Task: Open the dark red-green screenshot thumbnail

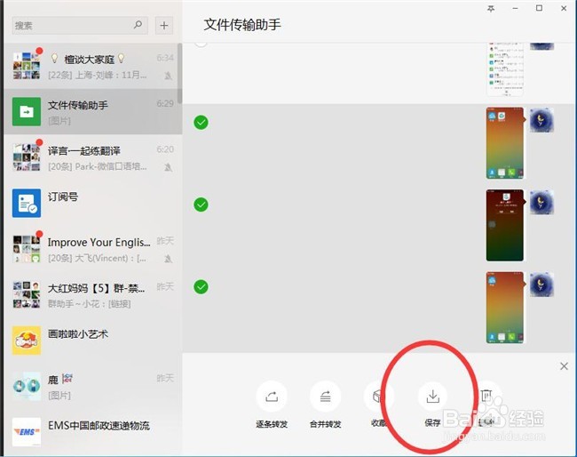Action: pyautogui.click(x=505, y=225)
